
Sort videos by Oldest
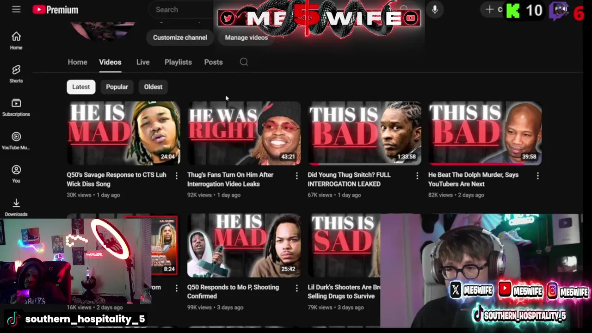pos(153,87)
